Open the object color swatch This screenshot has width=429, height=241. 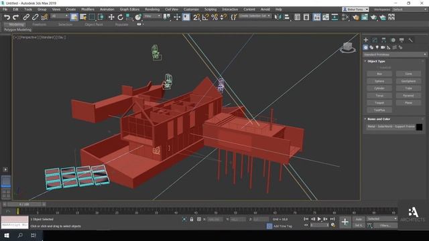(x=419, y=127)
